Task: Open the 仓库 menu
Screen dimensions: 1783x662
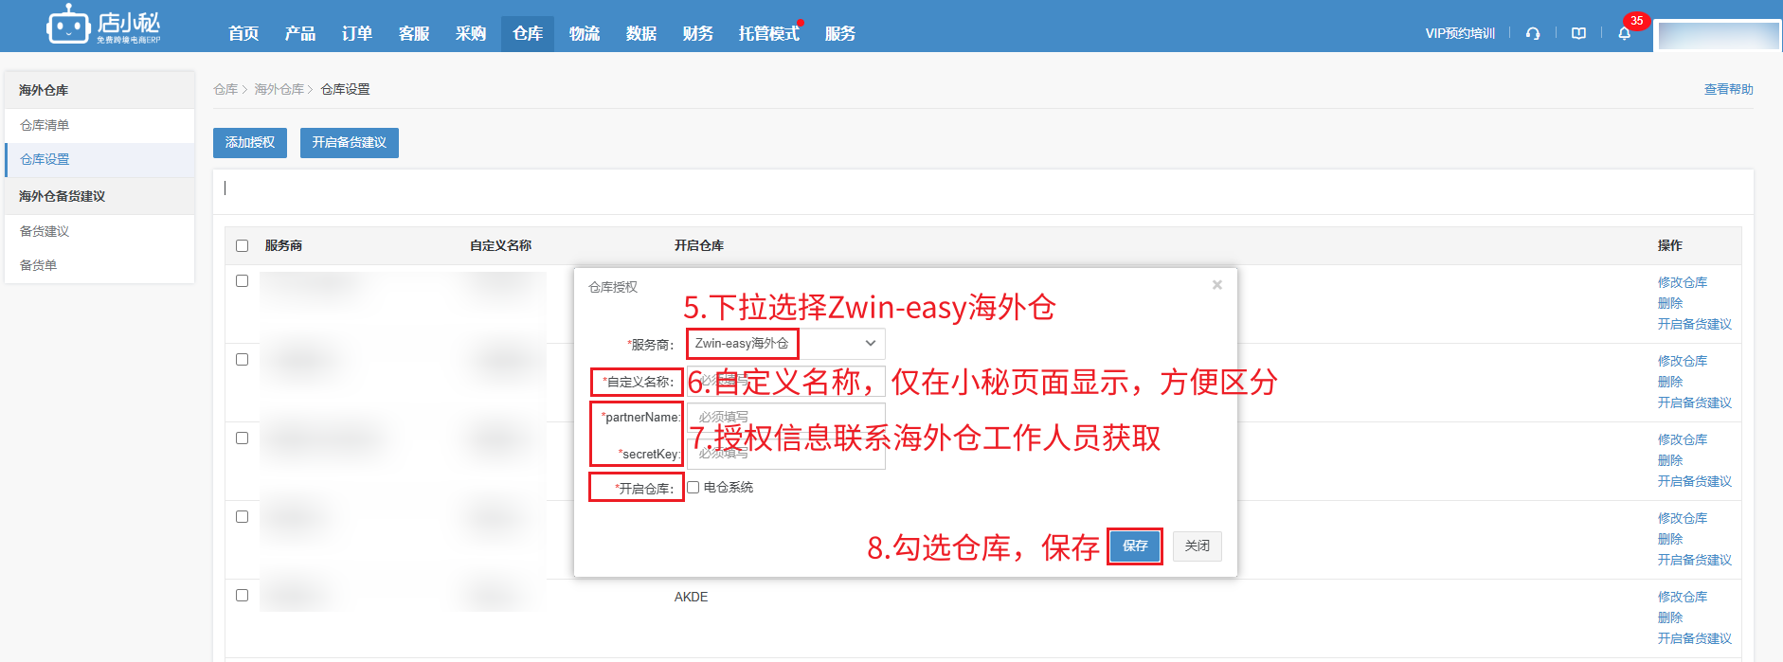Action: click(x=528, y=34)
